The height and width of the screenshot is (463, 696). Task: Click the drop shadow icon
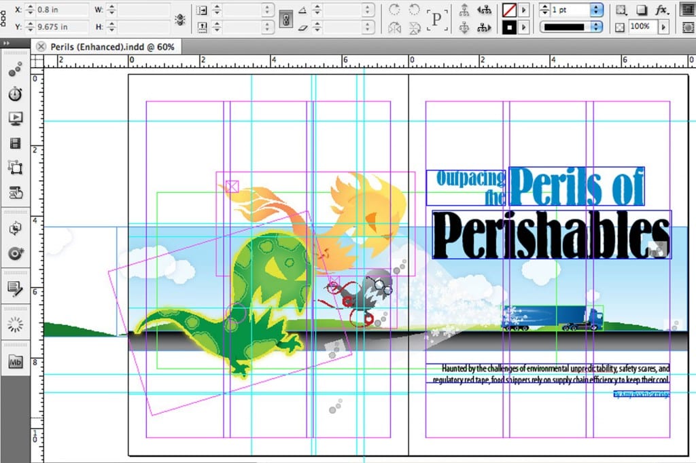point(641,10)
